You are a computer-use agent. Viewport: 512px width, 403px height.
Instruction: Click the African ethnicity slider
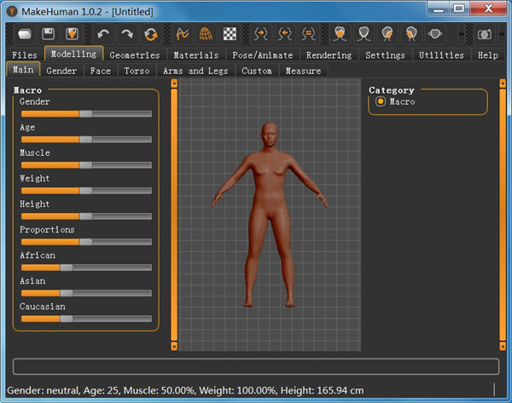[x=85, y=267]
